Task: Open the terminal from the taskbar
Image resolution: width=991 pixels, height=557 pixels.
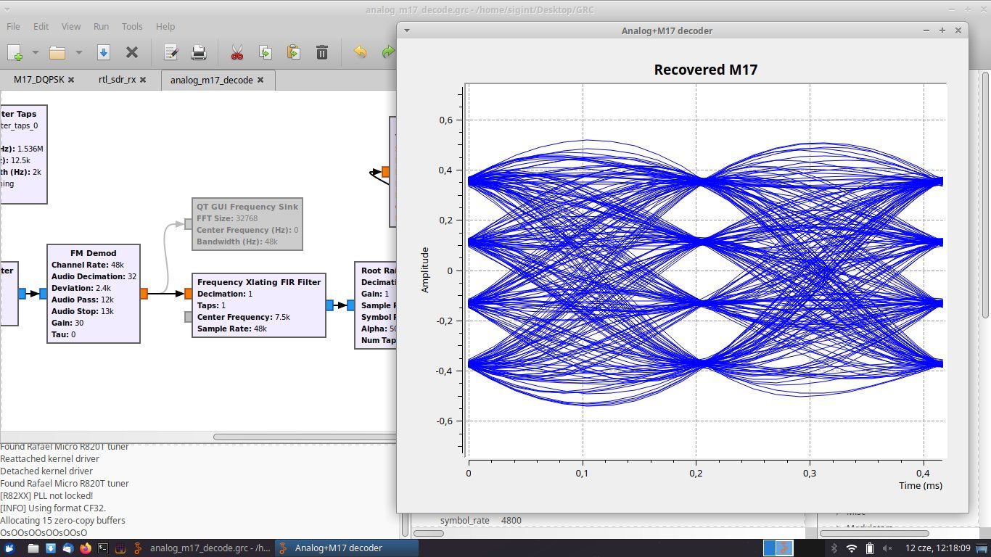Action: 103,548
